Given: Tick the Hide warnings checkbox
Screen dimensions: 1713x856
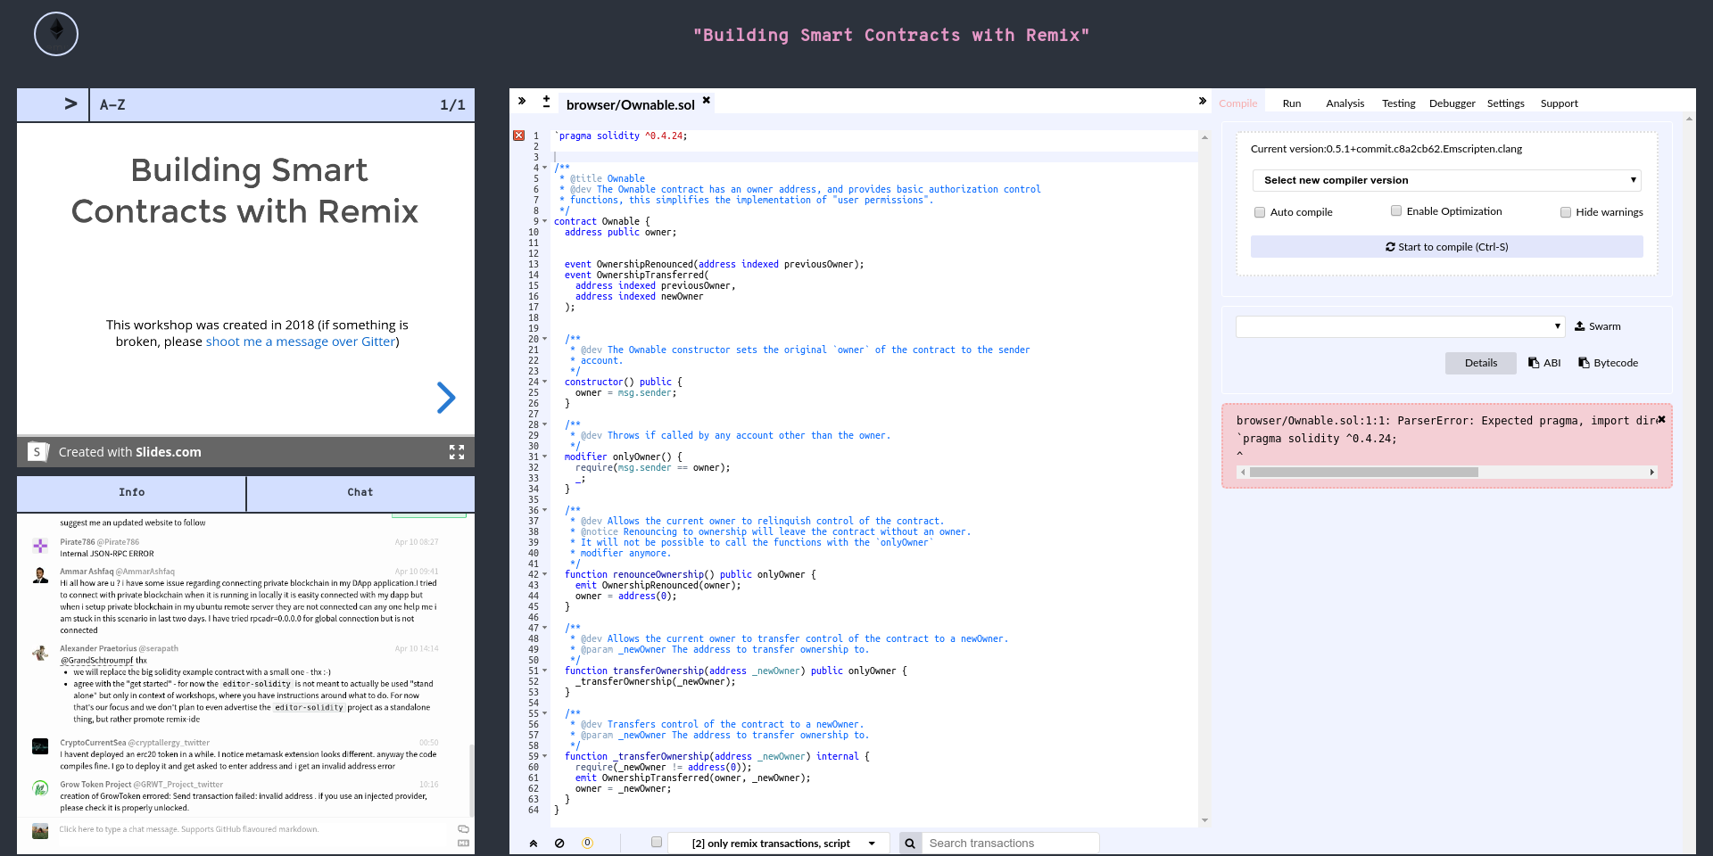Looking at the screenshot, I should click(x=1566, y=212).
